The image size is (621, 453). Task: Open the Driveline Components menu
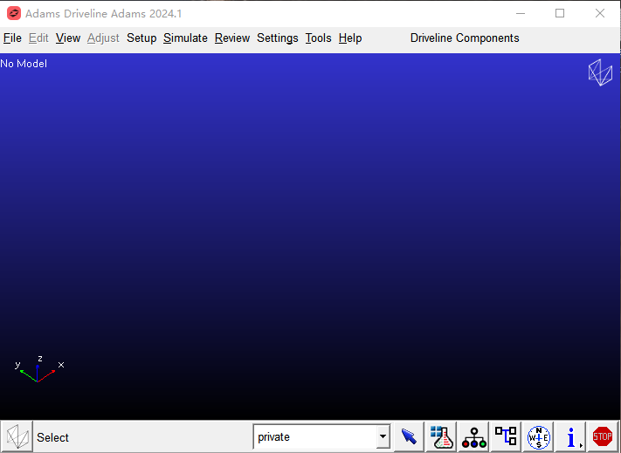coord(465,38)
